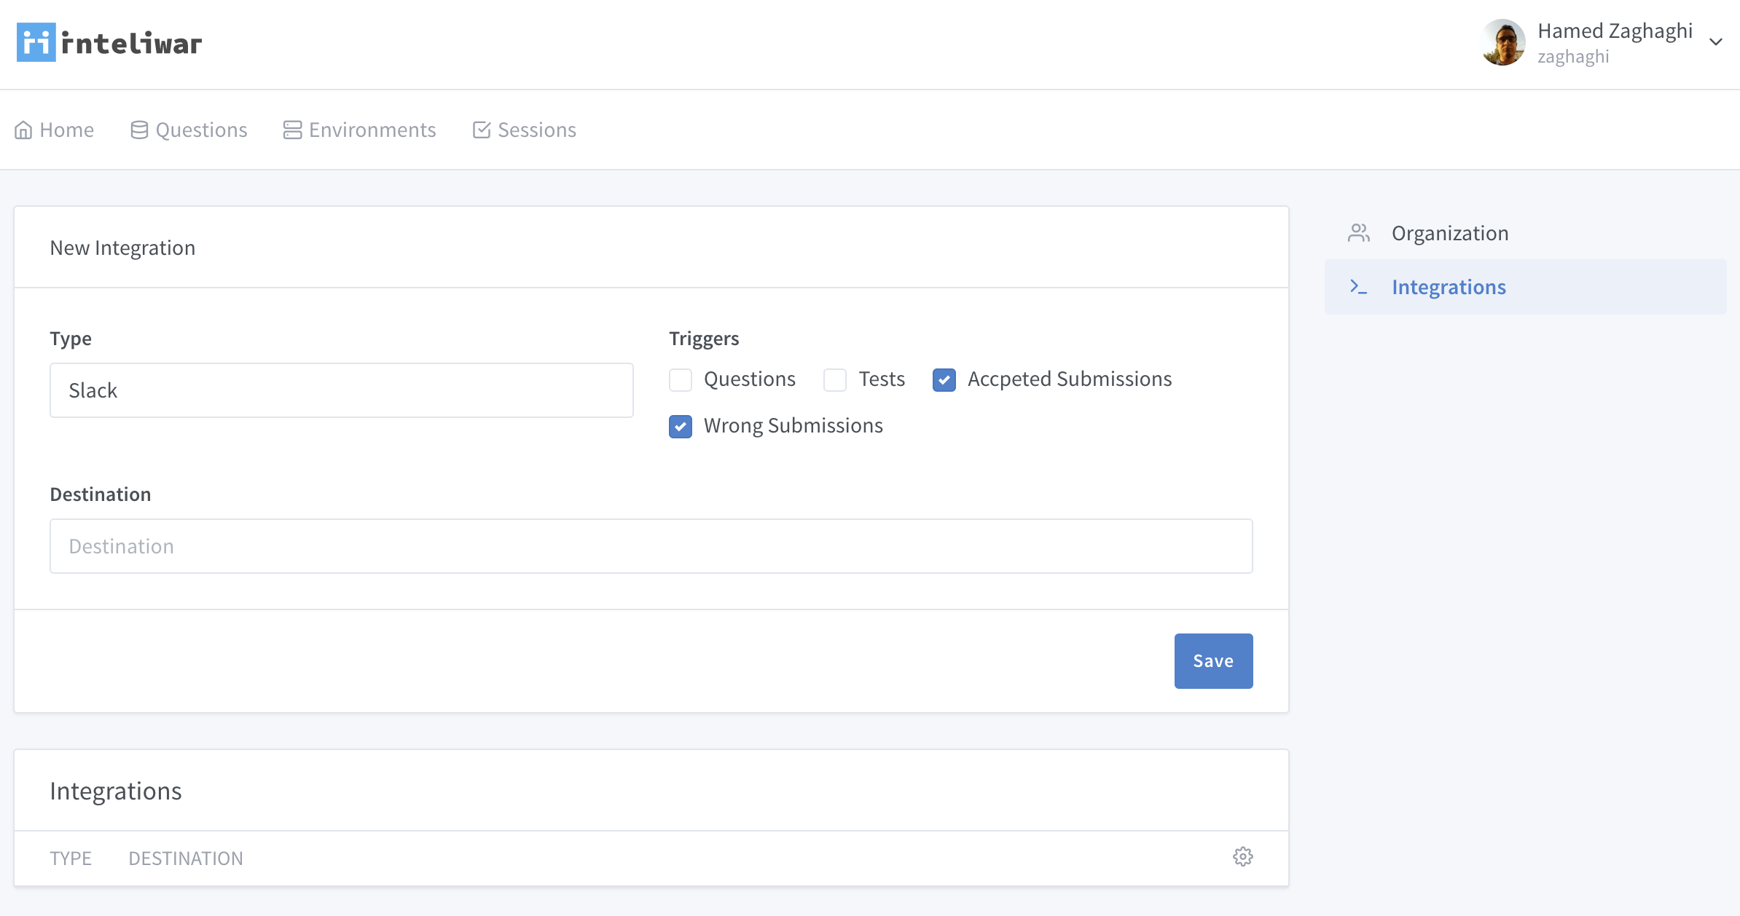Screen dimensions: 1740x916
Task: Click the Questions database icon
Action: coord(139,130)
